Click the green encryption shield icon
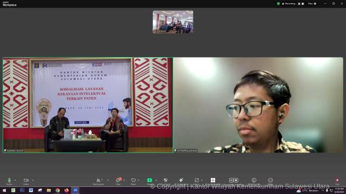This screenshot has height=194, width=346. (x=278, y=4)
